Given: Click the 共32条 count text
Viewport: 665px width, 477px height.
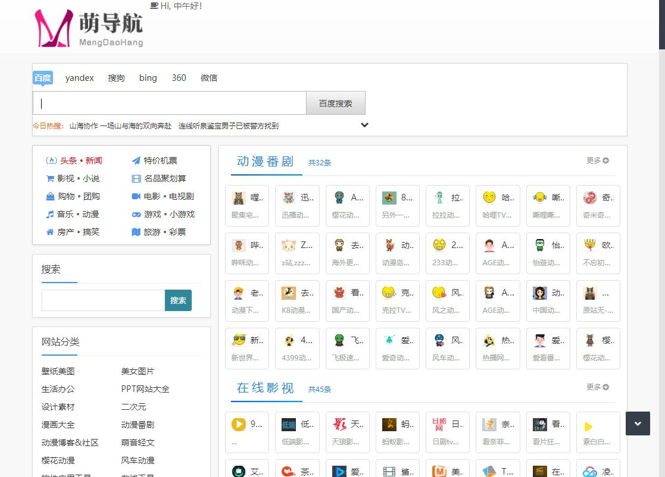Looking at the screenshot, I should [x=320, y=163].
